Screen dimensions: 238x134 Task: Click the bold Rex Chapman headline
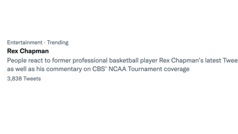28,51
